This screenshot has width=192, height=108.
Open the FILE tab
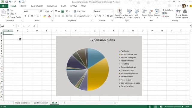coord(4,6)
